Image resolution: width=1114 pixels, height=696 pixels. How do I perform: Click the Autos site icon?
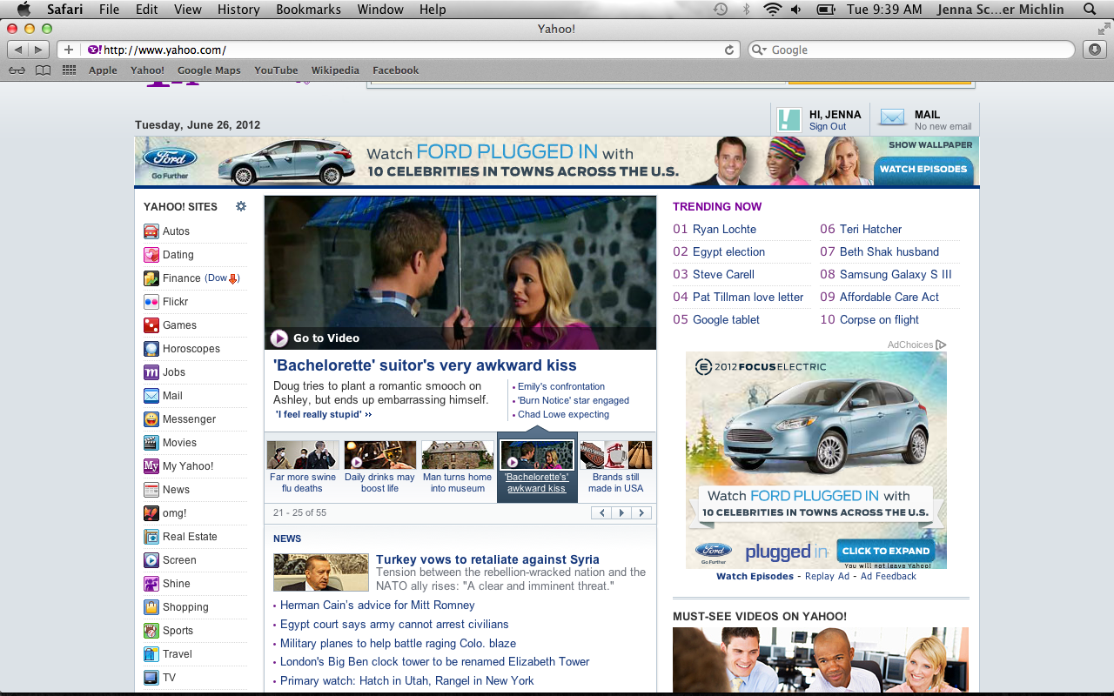point(151,231)
